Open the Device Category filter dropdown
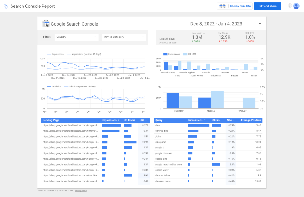Image resolution: width=304 pixels, height=197 pixels. [124, 37]
